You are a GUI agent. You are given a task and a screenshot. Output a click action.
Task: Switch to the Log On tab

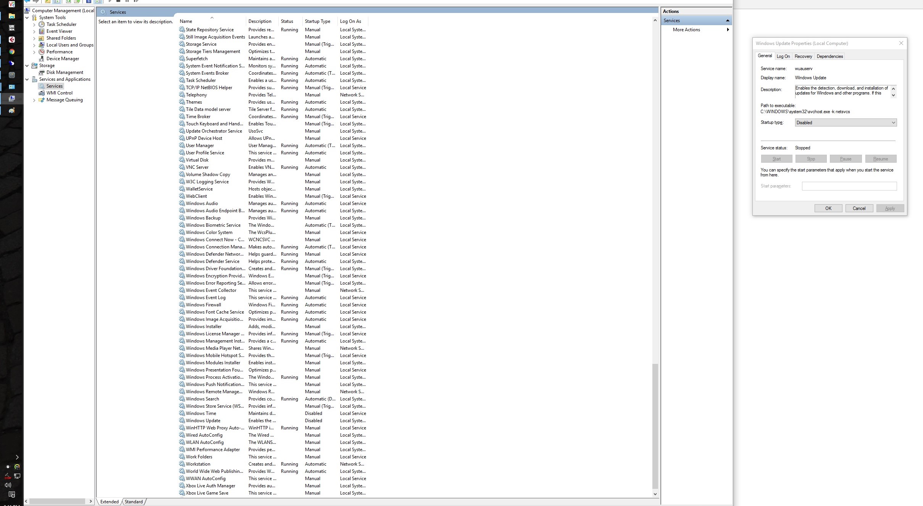[x=783, y=56]
